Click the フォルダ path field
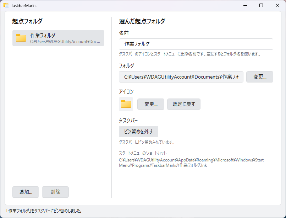Viewport: 286px width, 218px height. [181, 77]
